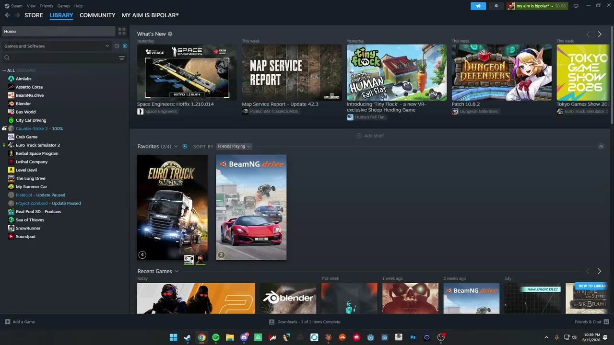614x345 pixels.
Task: Show hidden taskbar tray icons
Action: coord(546,337)
